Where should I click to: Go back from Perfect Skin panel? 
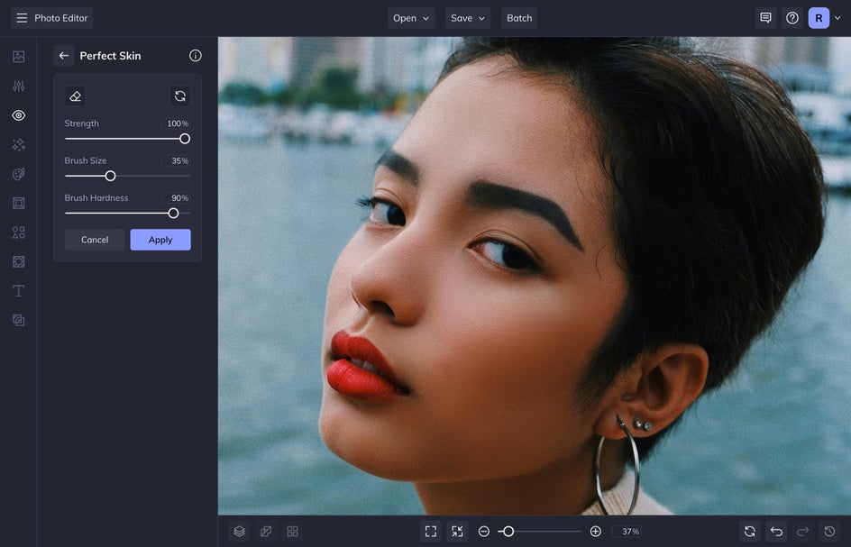63,55
